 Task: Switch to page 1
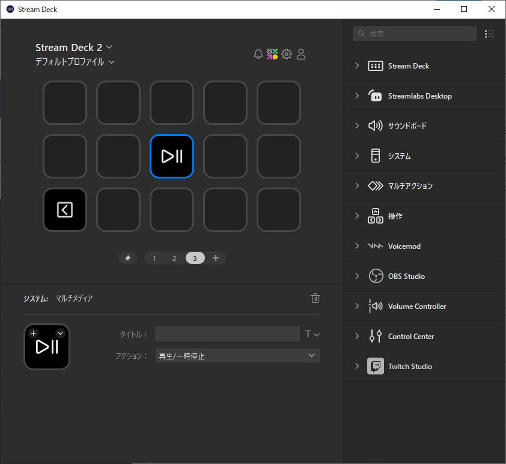pos(154,258)
